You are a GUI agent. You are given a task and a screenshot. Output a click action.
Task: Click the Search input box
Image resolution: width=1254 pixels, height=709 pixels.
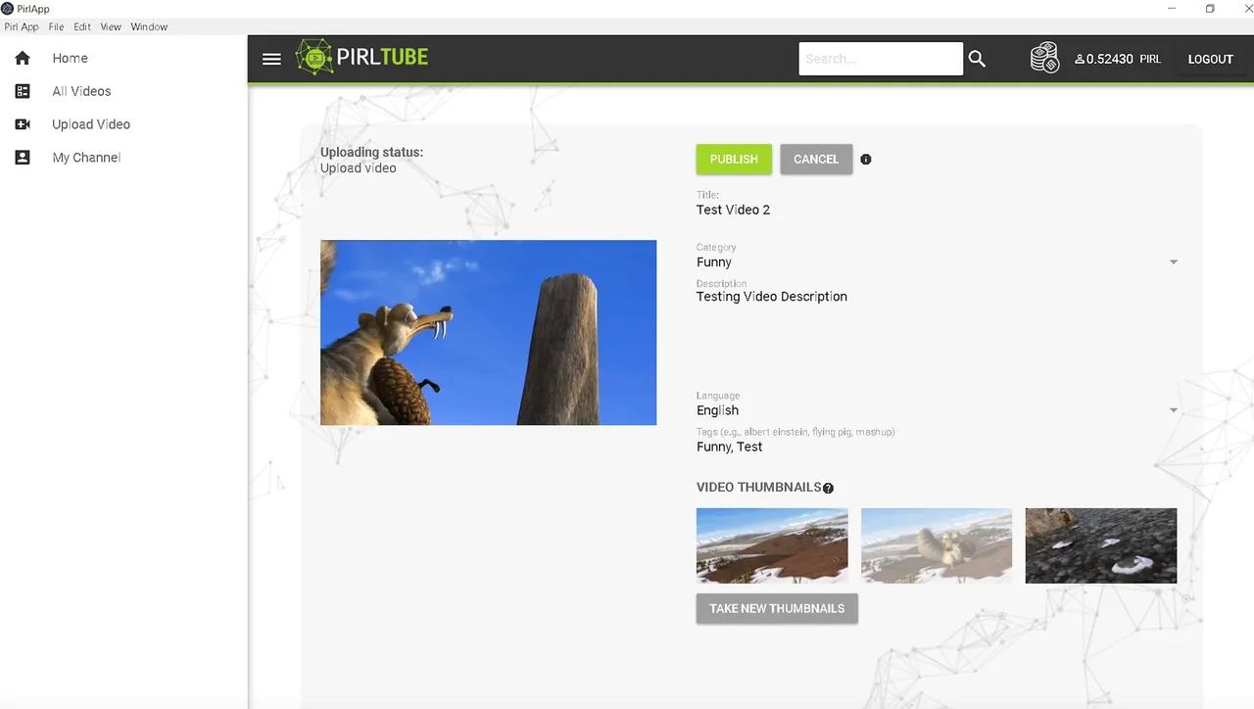tap(881, 59)
